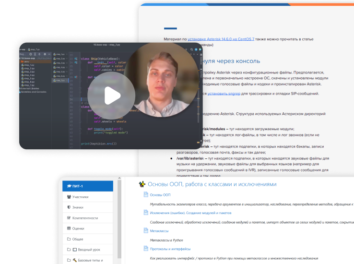
Task: Click the override gutter icon on line 24
Action: [x=76, y=62]
